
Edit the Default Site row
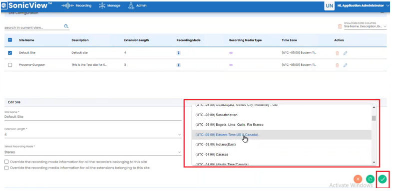coord(345,53)
